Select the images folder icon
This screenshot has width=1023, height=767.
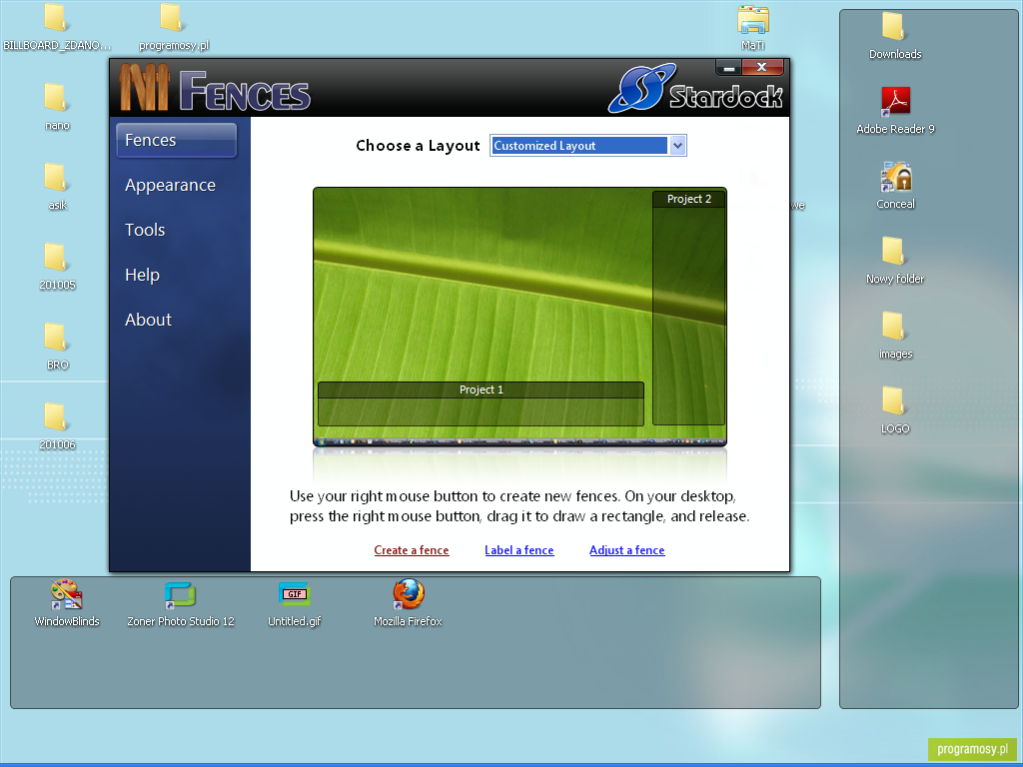(894, 327)
